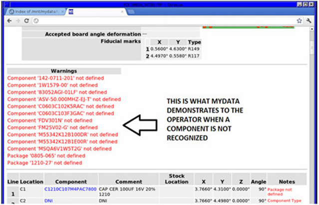Image resolution: width=319 pixels, height=205 pixels.
Task: Switch to the 'Index of /mnt/mydata' tab
Action: 35,11
